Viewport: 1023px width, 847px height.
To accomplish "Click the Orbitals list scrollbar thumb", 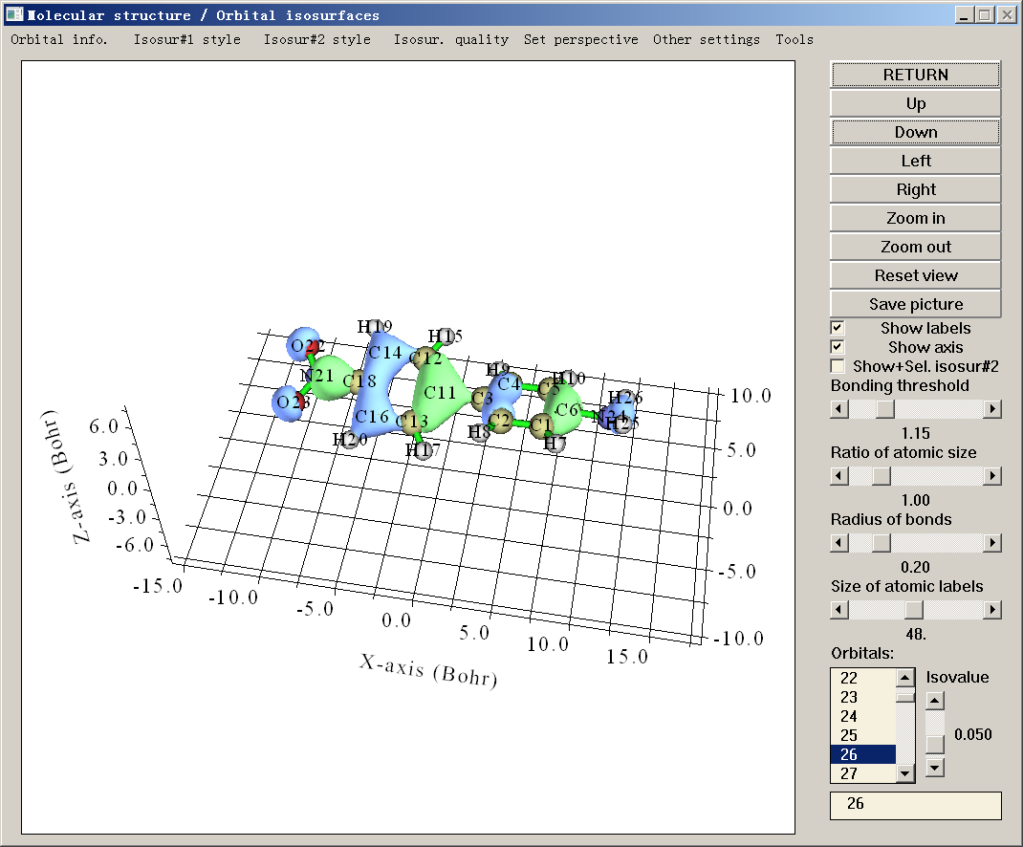I will click(904, 698).
